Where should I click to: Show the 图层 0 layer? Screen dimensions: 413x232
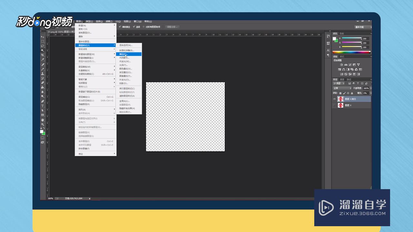[x=334, y=105]
